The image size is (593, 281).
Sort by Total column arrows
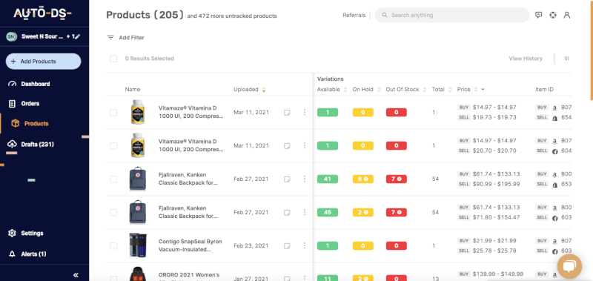click(x=450, y=90)
